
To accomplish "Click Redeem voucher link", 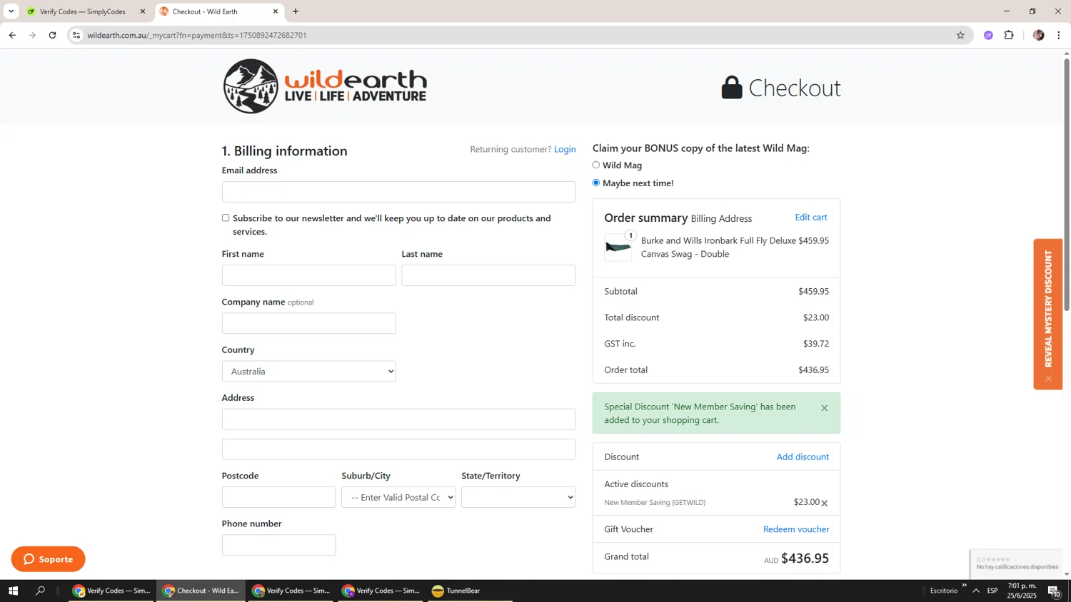I will click(796, 529).
